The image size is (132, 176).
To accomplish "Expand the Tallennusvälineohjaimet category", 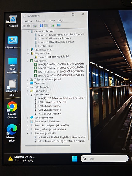I will [x=28, y=80].
